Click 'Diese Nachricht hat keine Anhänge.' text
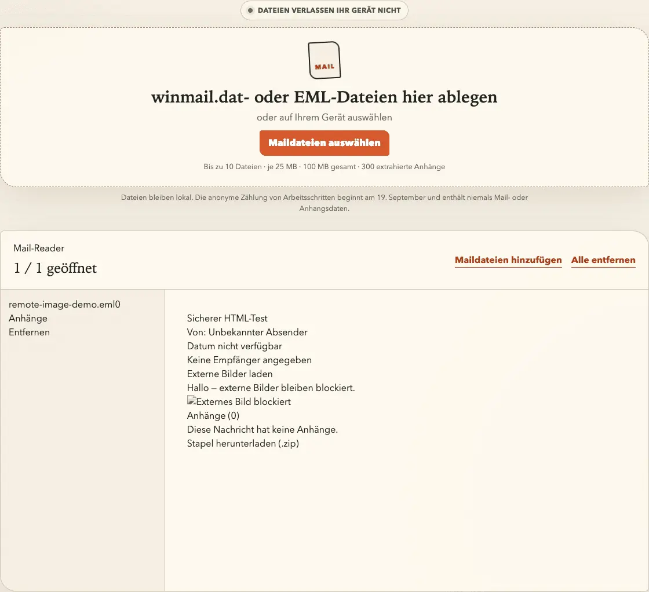The image size is (649, 592). (x=262, y=429)
